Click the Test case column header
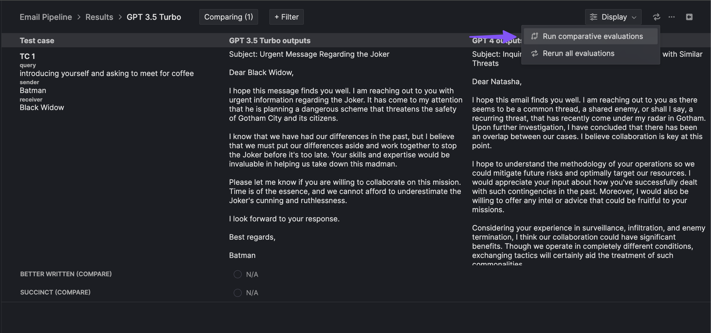The image size is (711, 333). pyautogui.click(x=37, y=41)
